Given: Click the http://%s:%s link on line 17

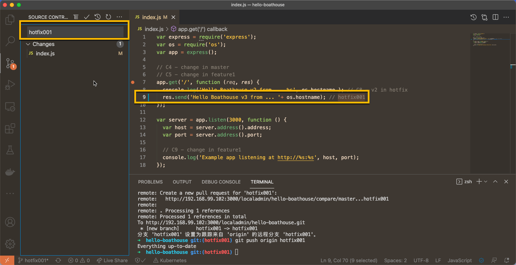Looking at the screenshot, I should pos(296,157).
